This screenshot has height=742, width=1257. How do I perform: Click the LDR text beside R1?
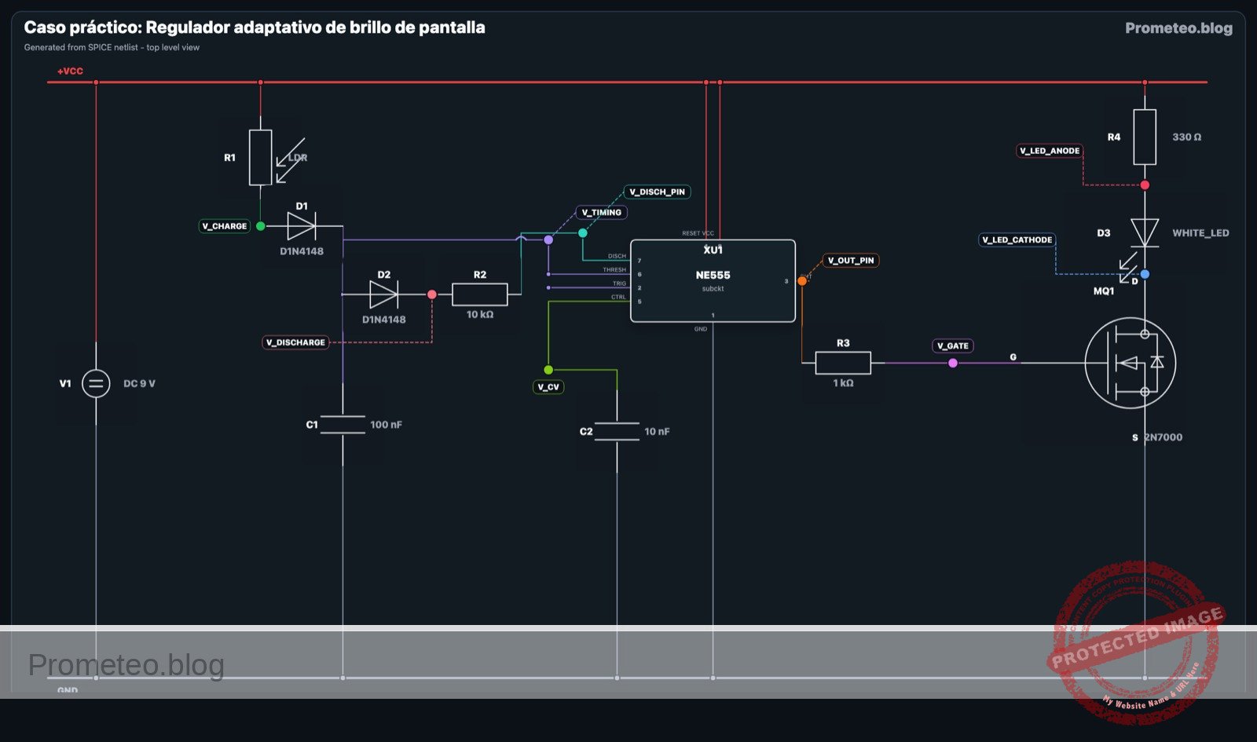[298, 158]
